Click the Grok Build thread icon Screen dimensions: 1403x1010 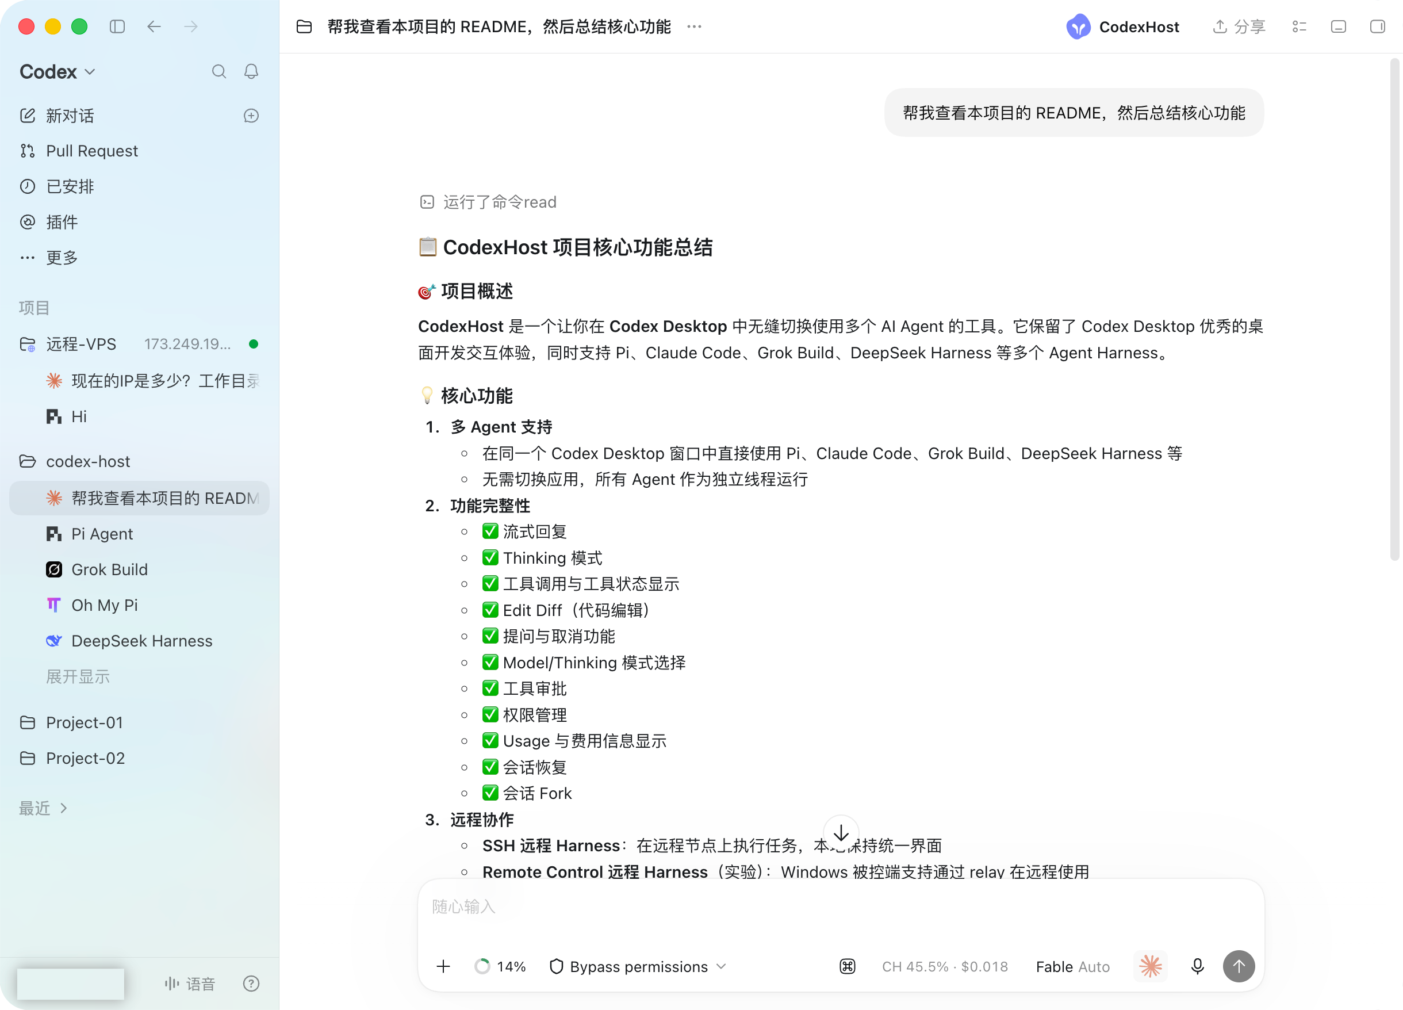coord(54,569)
